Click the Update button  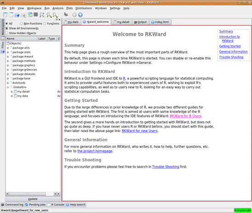[x=33, y=199]
